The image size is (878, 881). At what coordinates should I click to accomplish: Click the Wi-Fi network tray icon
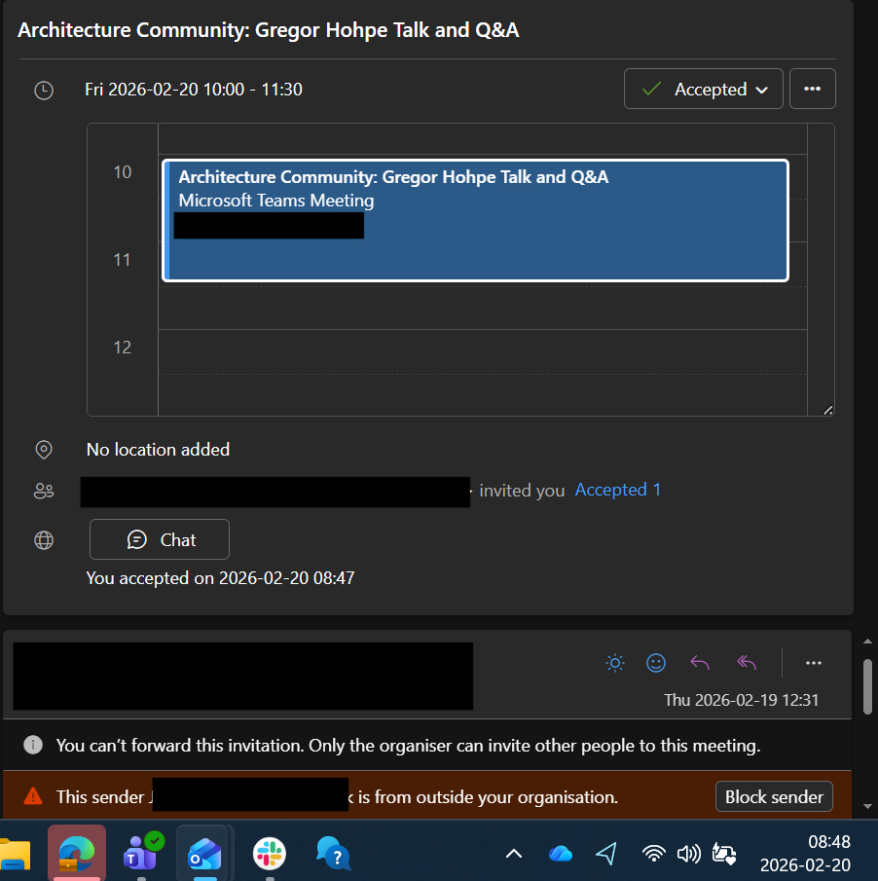(x=654, y=854)
